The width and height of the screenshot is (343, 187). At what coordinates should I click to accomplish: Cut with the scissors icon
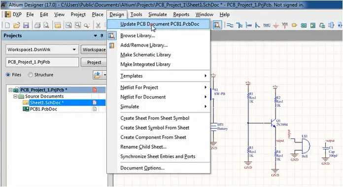pos(98,26)
